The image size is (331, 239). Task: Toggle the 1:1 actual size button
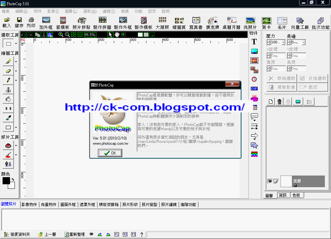click(x=80, y=35)
